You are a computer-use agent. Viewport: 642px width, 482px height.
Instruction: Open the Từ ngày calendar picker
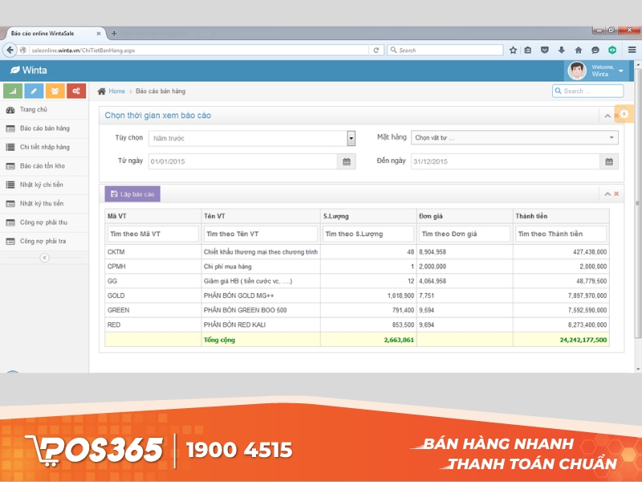[347, 161]
